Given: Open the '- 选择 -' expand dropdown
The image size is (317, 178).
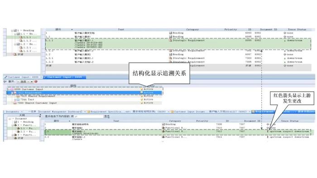Looking at the screenshot, I should (24, 82).
